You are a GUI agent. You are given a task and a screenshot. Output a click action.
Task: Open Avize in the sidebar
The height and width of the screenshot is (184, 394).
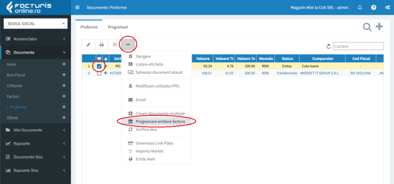(11, 64)
